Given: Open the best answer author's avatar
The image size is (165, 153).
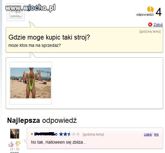Looking at the screenshot, I should tap(15, 134).
